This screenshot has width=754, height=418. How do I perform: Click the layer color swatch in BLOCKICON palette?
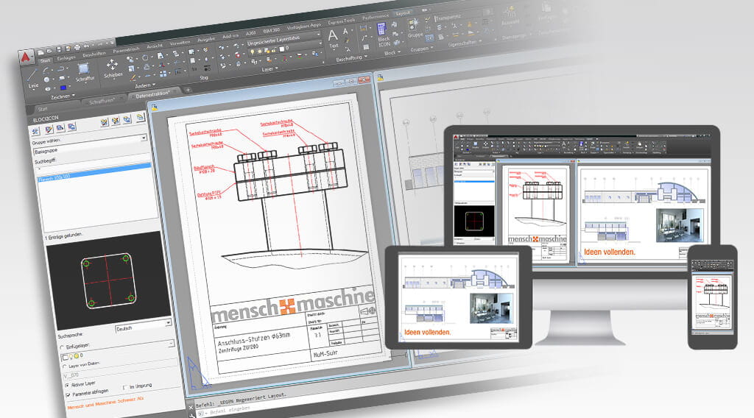coord(65,358)
